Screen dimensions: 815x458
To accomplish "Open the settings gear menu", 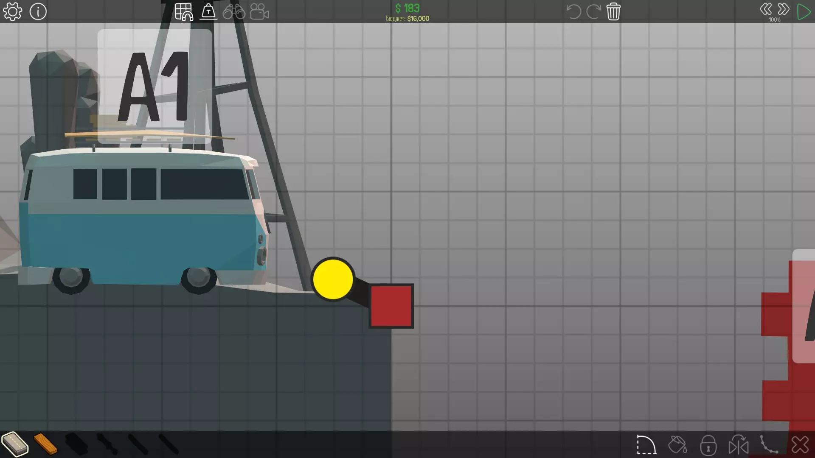I will 13,11.
